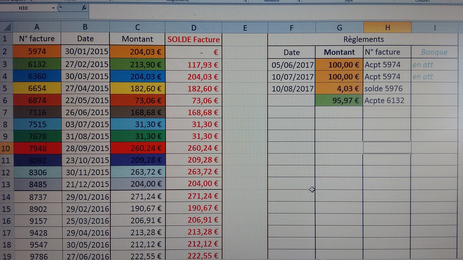Select column F header
This screenshot has width=463, height=260.
tap(292, 28)
